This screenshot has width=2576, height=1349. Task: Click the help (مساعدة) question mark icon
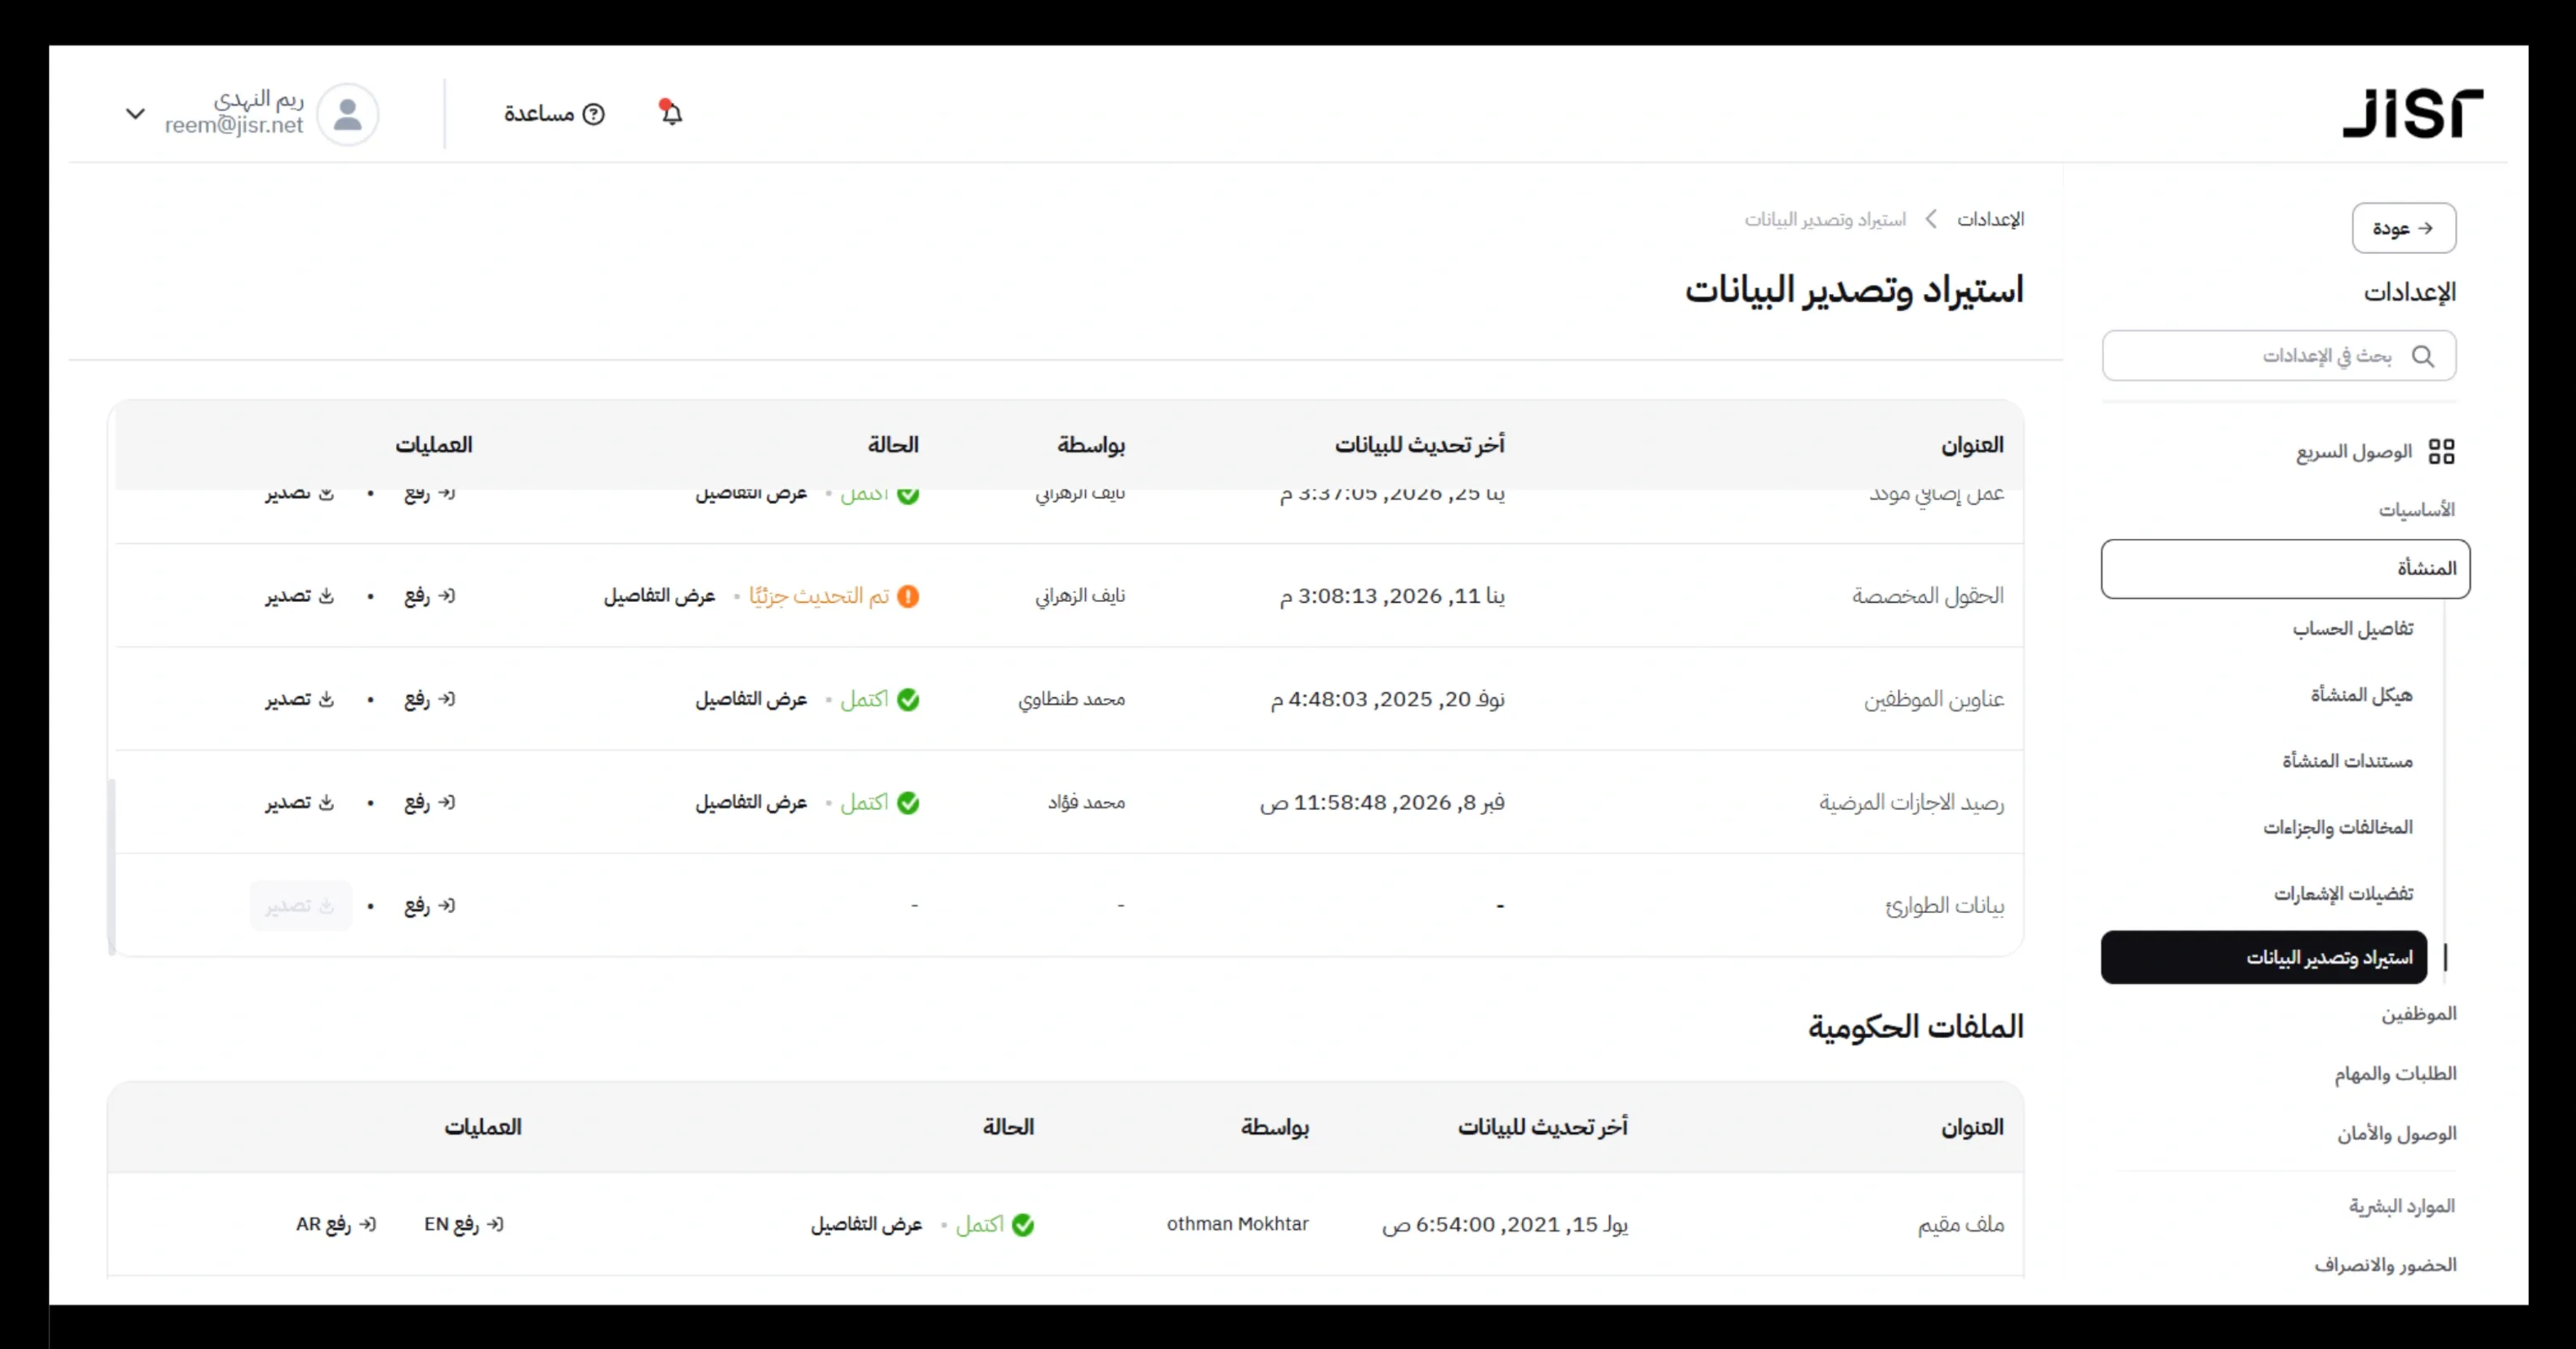pyautogui.click(x=596, y=114)
